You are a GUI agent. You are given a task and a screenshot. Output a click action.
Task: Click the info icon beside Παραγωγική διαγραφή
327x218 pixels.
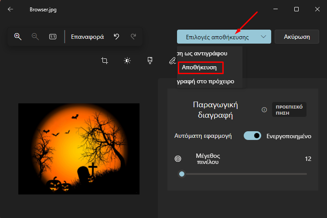click(x=264, y=109)
